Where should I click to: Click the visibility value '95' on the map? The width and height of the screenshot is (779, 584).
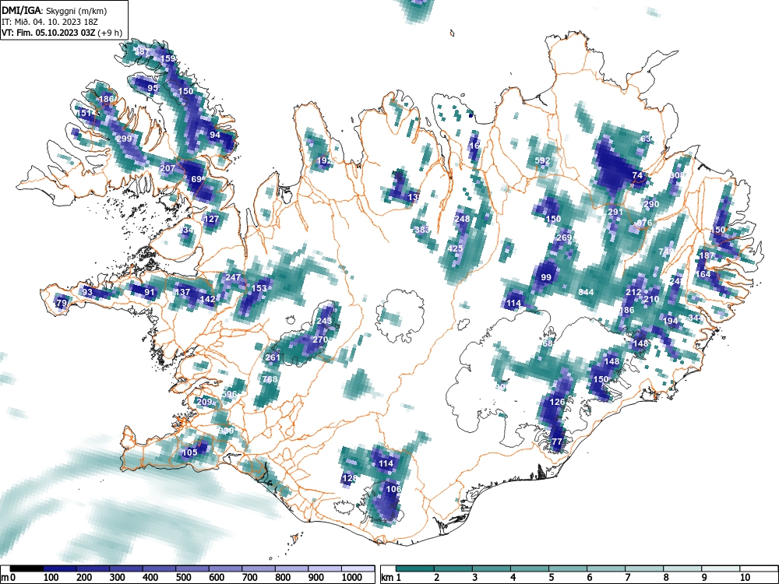[153, 89]
